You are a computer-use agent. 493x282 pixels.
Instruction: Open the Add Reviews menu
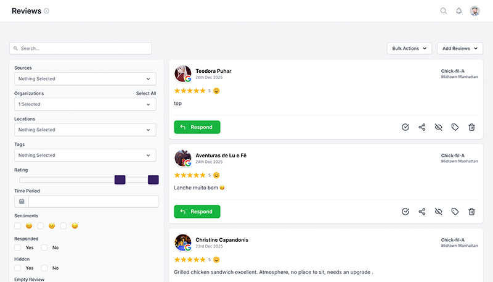460,48
